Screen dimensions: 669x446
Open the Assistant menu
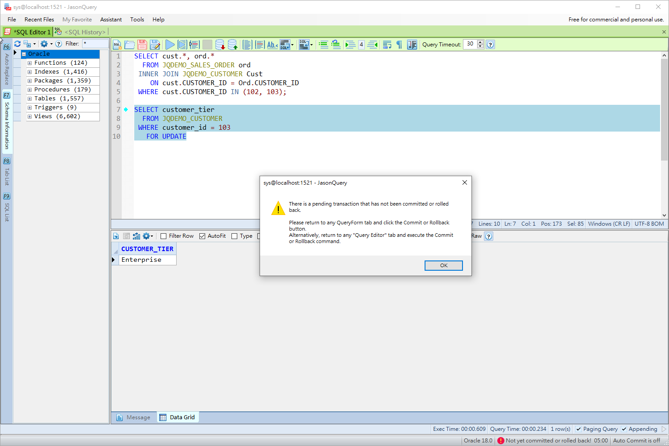pyautogui.click(x=111, y=20)
